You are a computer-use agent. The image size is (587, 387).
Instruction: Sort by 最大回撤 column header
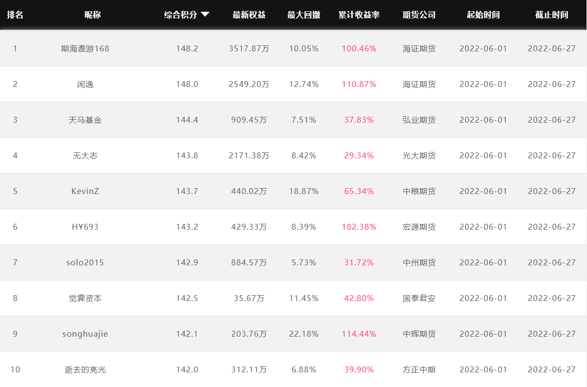[304, 15]
